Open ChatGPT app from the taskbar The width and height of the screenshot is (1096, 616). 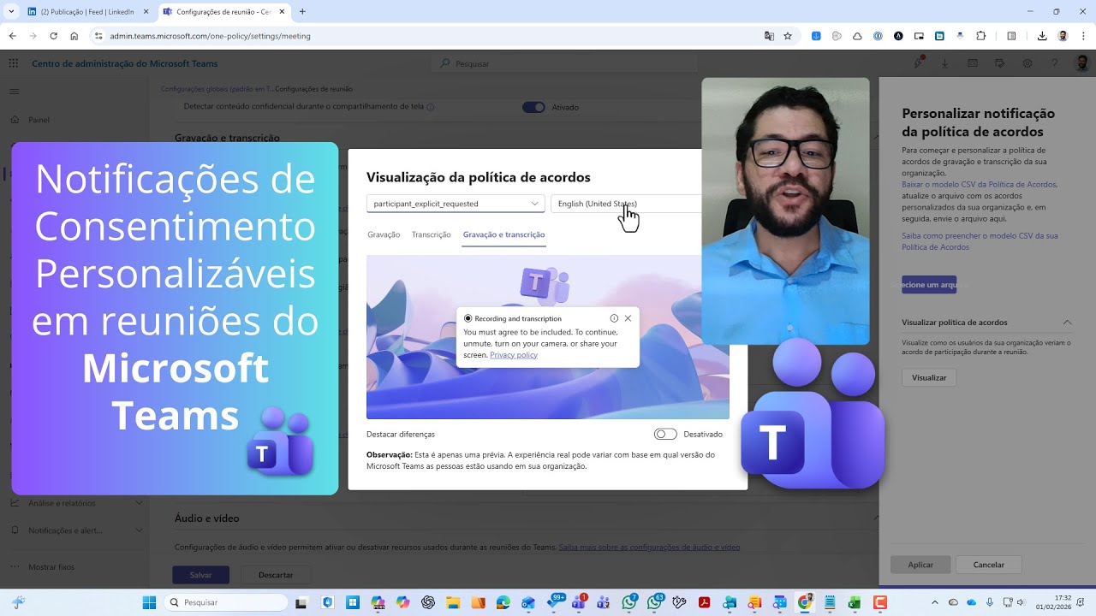(x=428, y=602)
